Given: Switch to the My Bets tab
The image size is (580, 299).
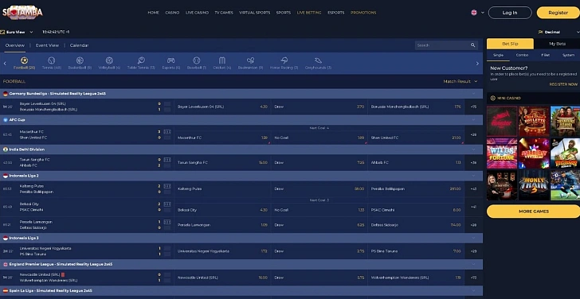Looking at the screenshot, I should 557,44.
